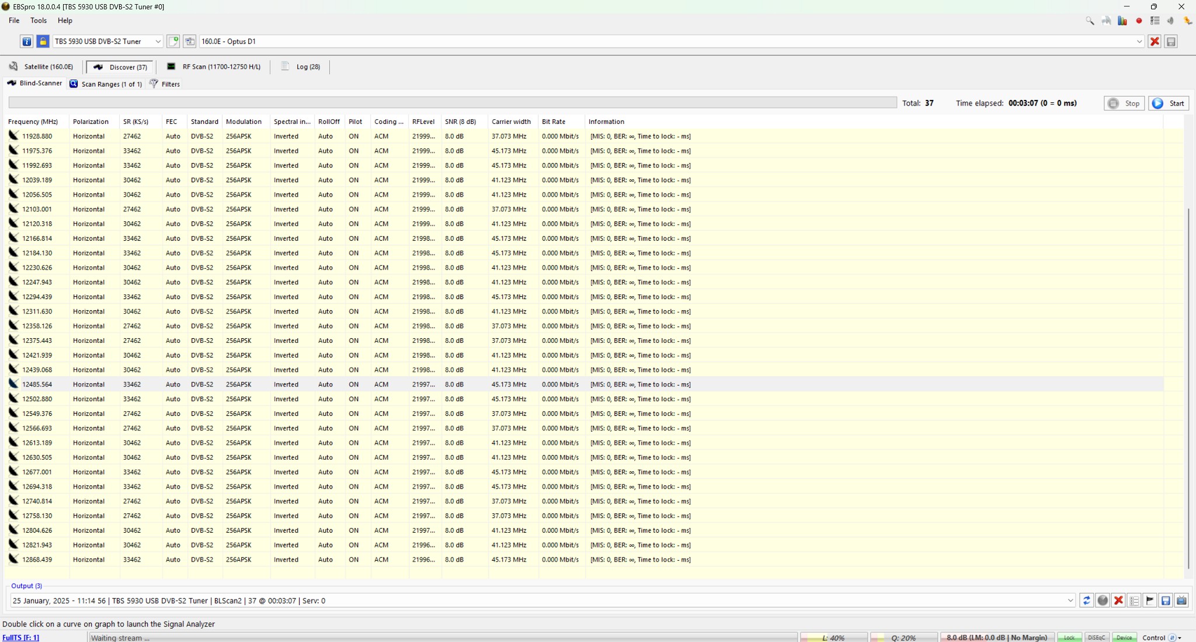This screenshot has width=1196, height=642.
Task: Click the yellow pushpin icon
Action: (x=1187, y=20)
